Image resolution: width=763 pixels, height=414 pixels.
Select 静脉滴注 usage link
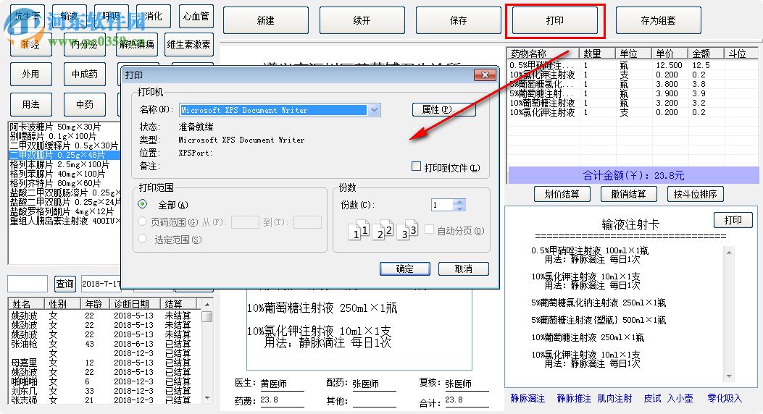[x=528, y=399]
